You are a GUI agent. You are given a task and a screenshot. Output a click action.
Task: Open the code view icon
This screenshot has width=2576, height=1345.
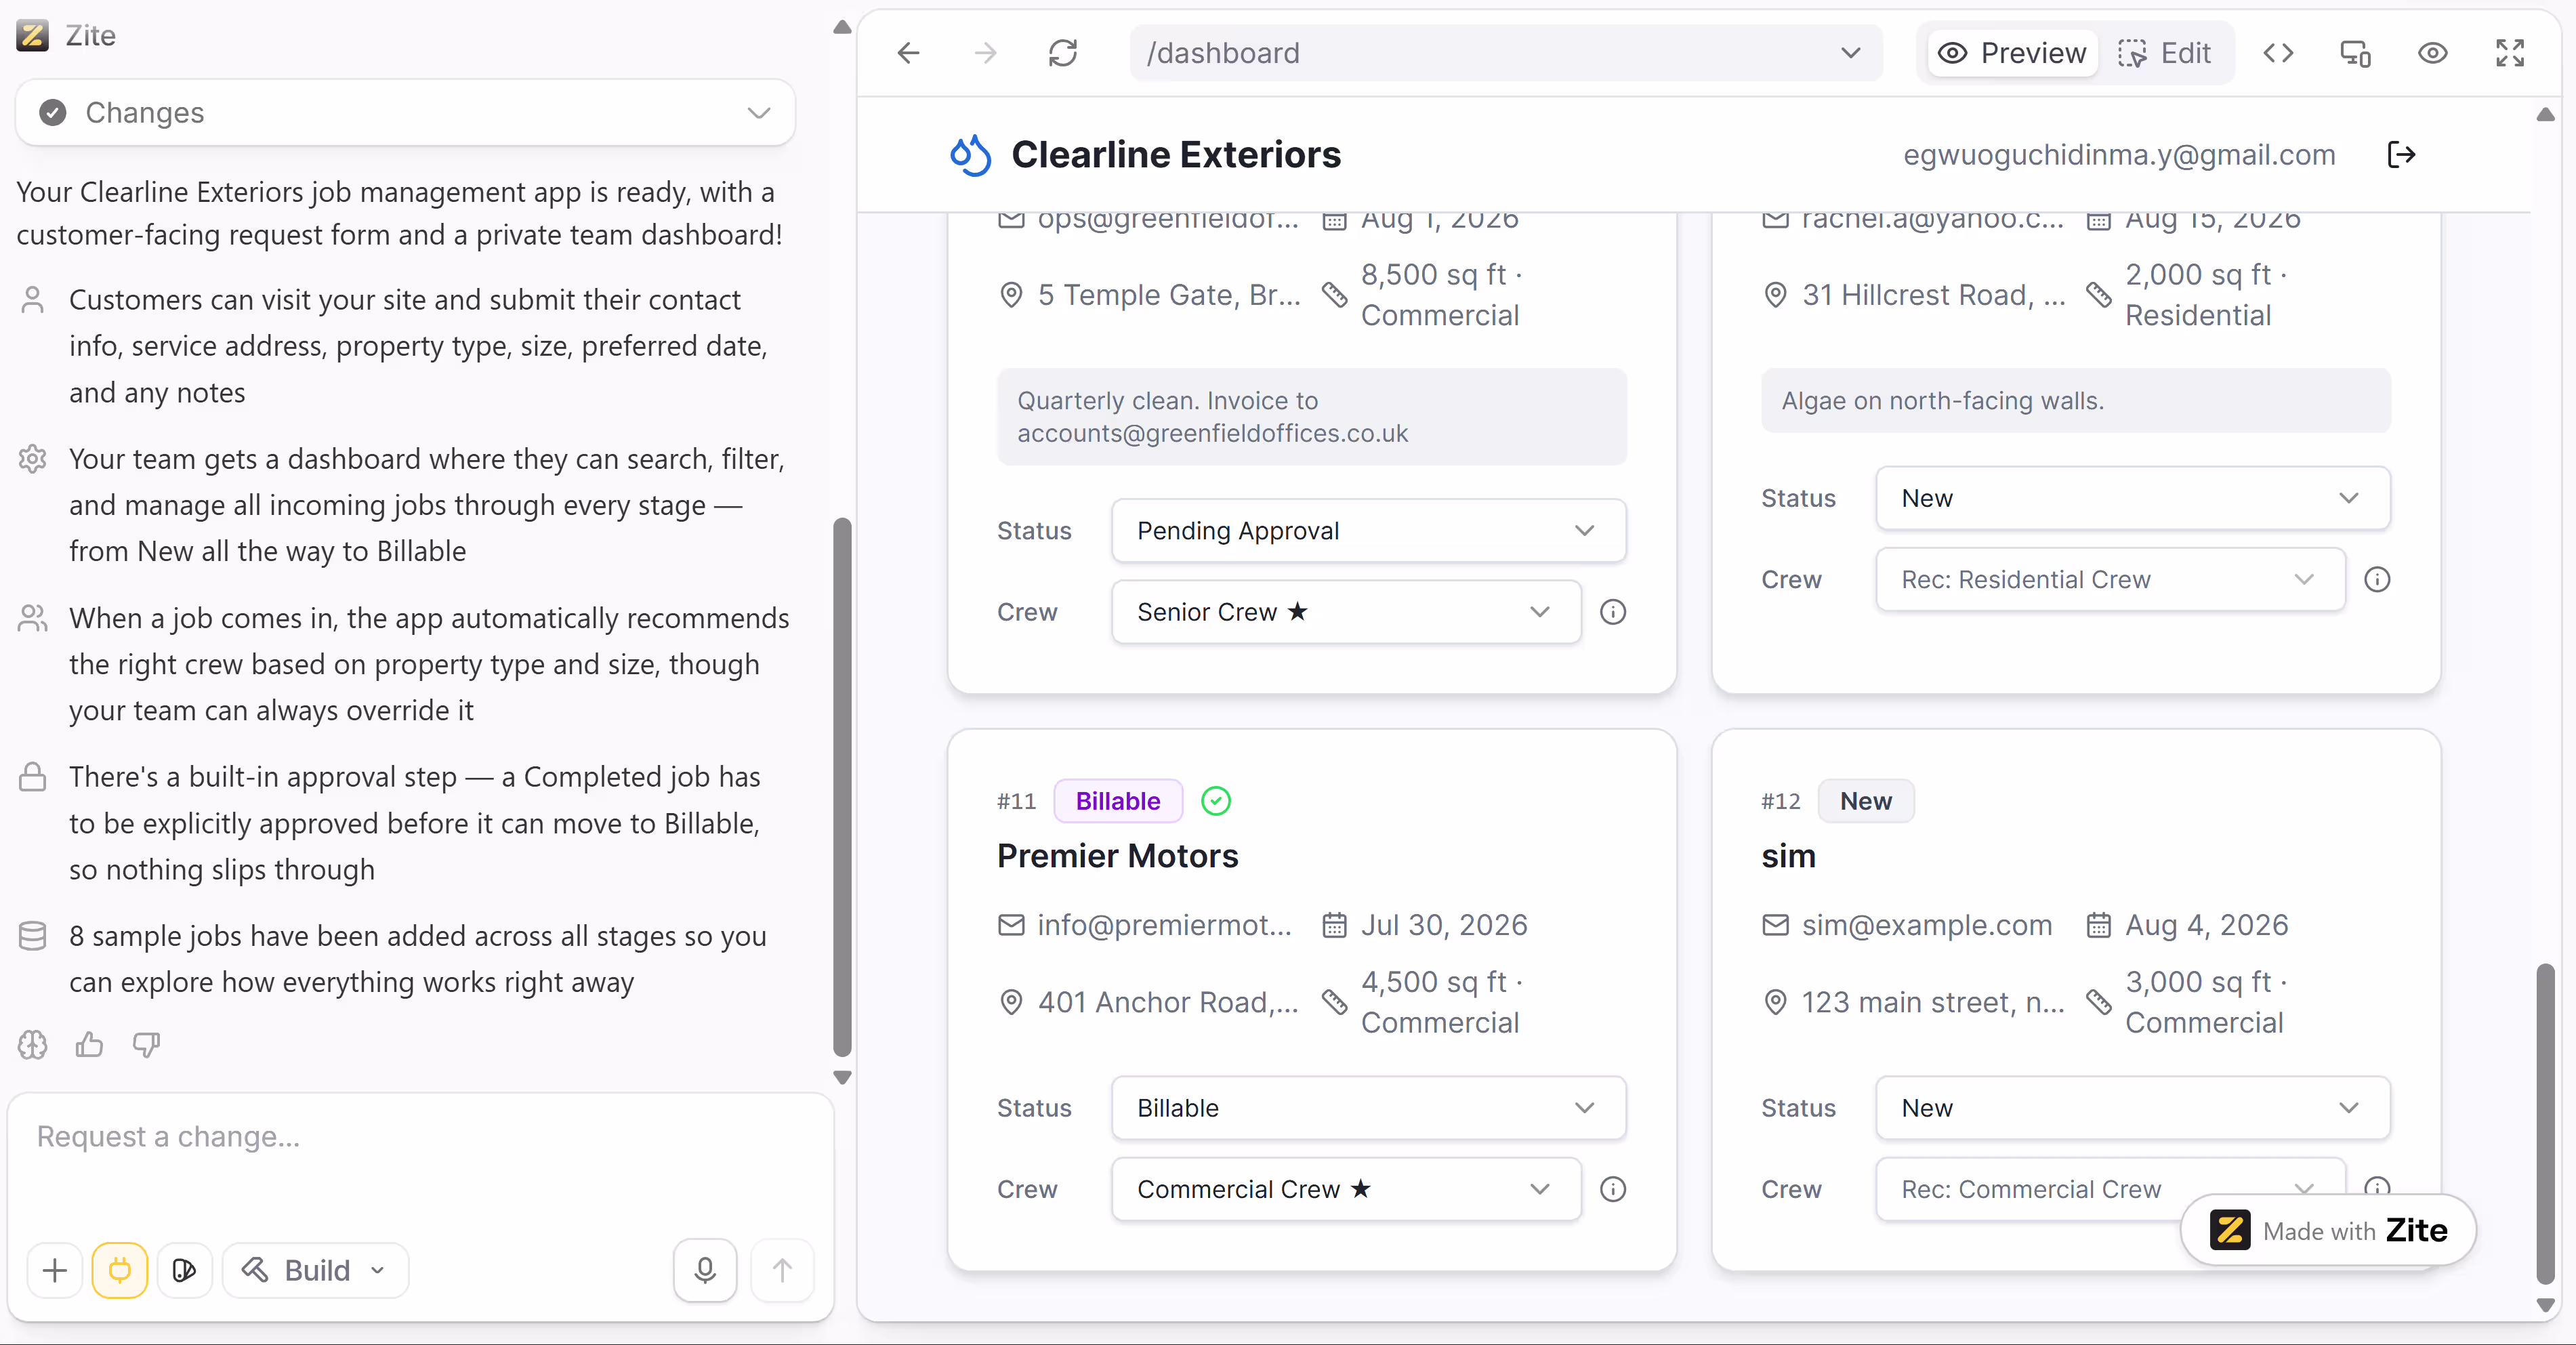2278,53
